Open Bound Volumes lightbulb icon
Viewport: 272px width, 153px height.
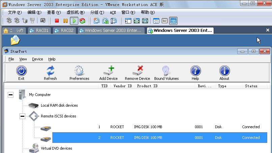pyautogui.click(x=166, y=71)
